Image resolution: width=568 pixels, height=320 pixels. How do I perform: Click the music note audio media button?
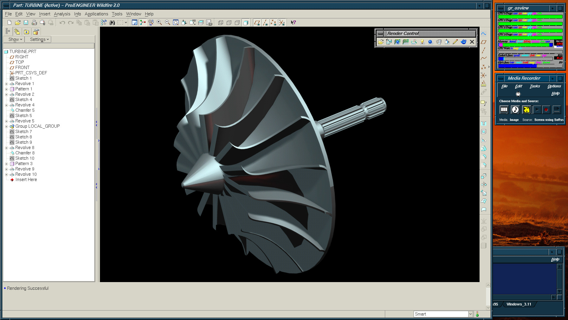[515, 110]
